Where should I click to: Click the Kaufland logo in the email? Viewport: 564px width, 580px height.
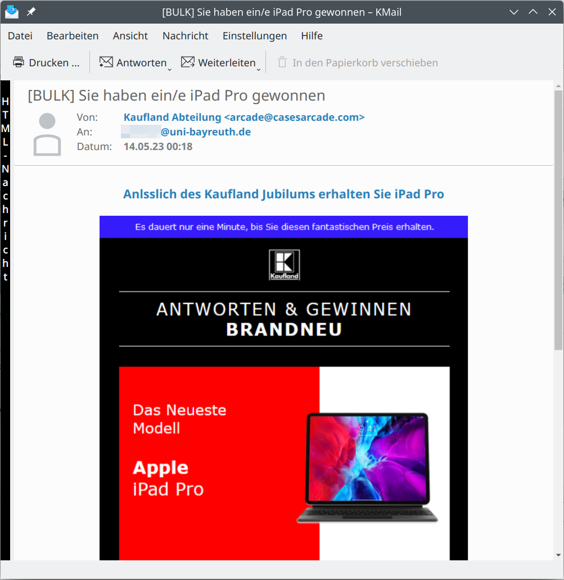point(284,265)
